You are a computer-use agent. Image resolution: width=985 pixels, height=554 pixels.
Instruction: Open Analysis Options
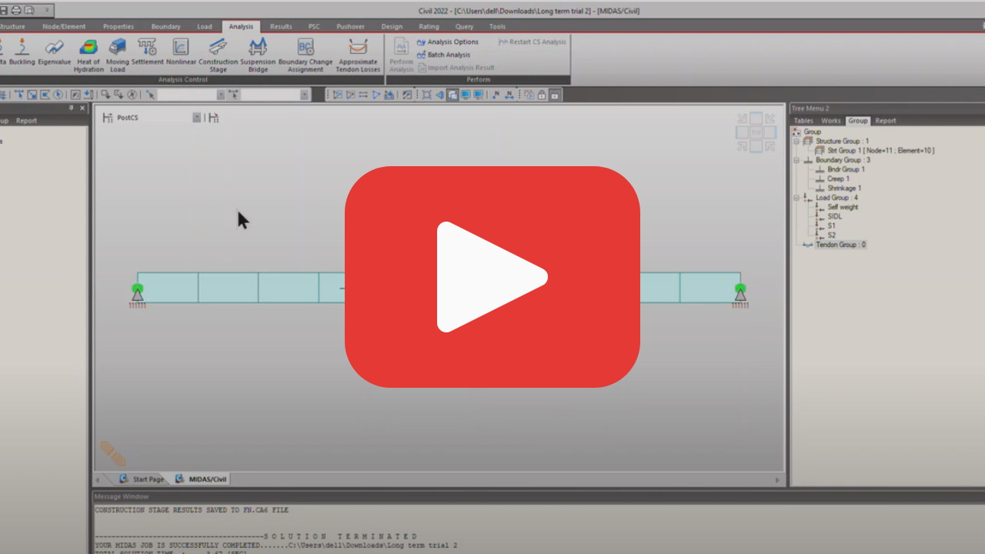pyautogui.click(x=448, y=42)
